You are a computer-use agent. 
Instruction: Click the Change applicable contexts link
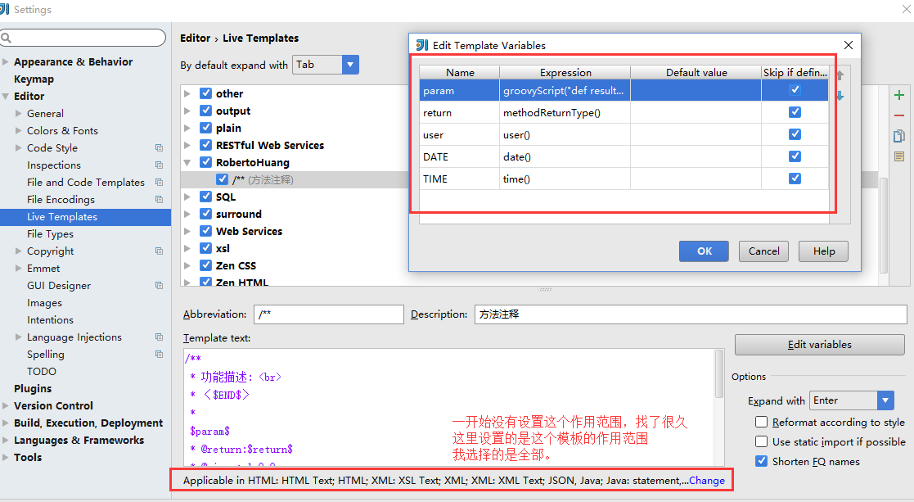[x=706, y=481]
